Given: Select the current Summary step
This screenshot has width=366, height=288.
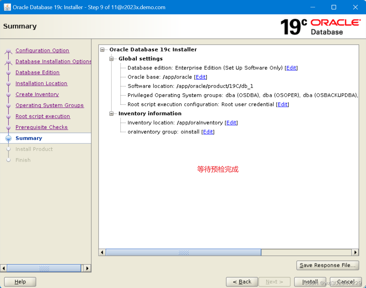Looking at the screenshot, I should (29, 138).
